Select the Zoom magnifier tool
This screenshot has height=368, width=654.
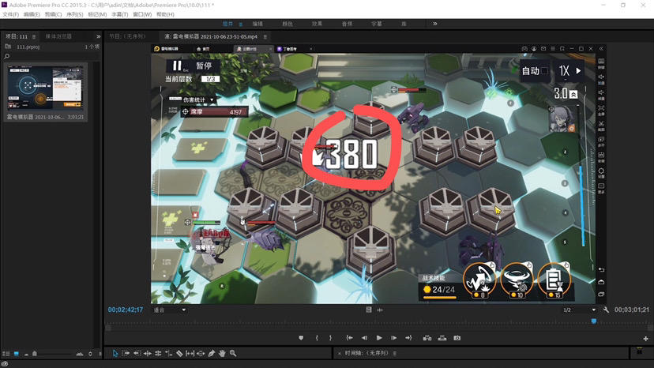click(233, 354)
